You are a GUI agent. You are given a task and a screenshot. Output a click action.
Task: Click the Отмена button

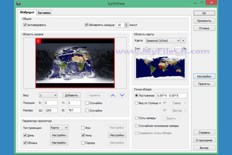click(204, 28)
